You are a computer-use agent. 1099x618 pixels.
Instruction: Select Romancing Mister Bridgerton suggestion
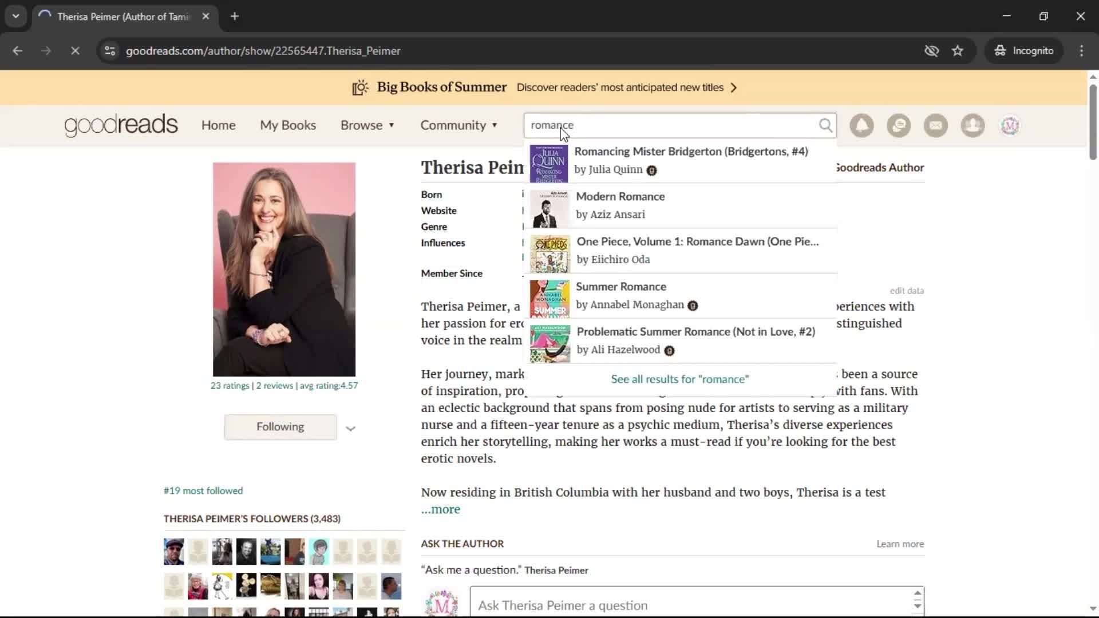680,161
